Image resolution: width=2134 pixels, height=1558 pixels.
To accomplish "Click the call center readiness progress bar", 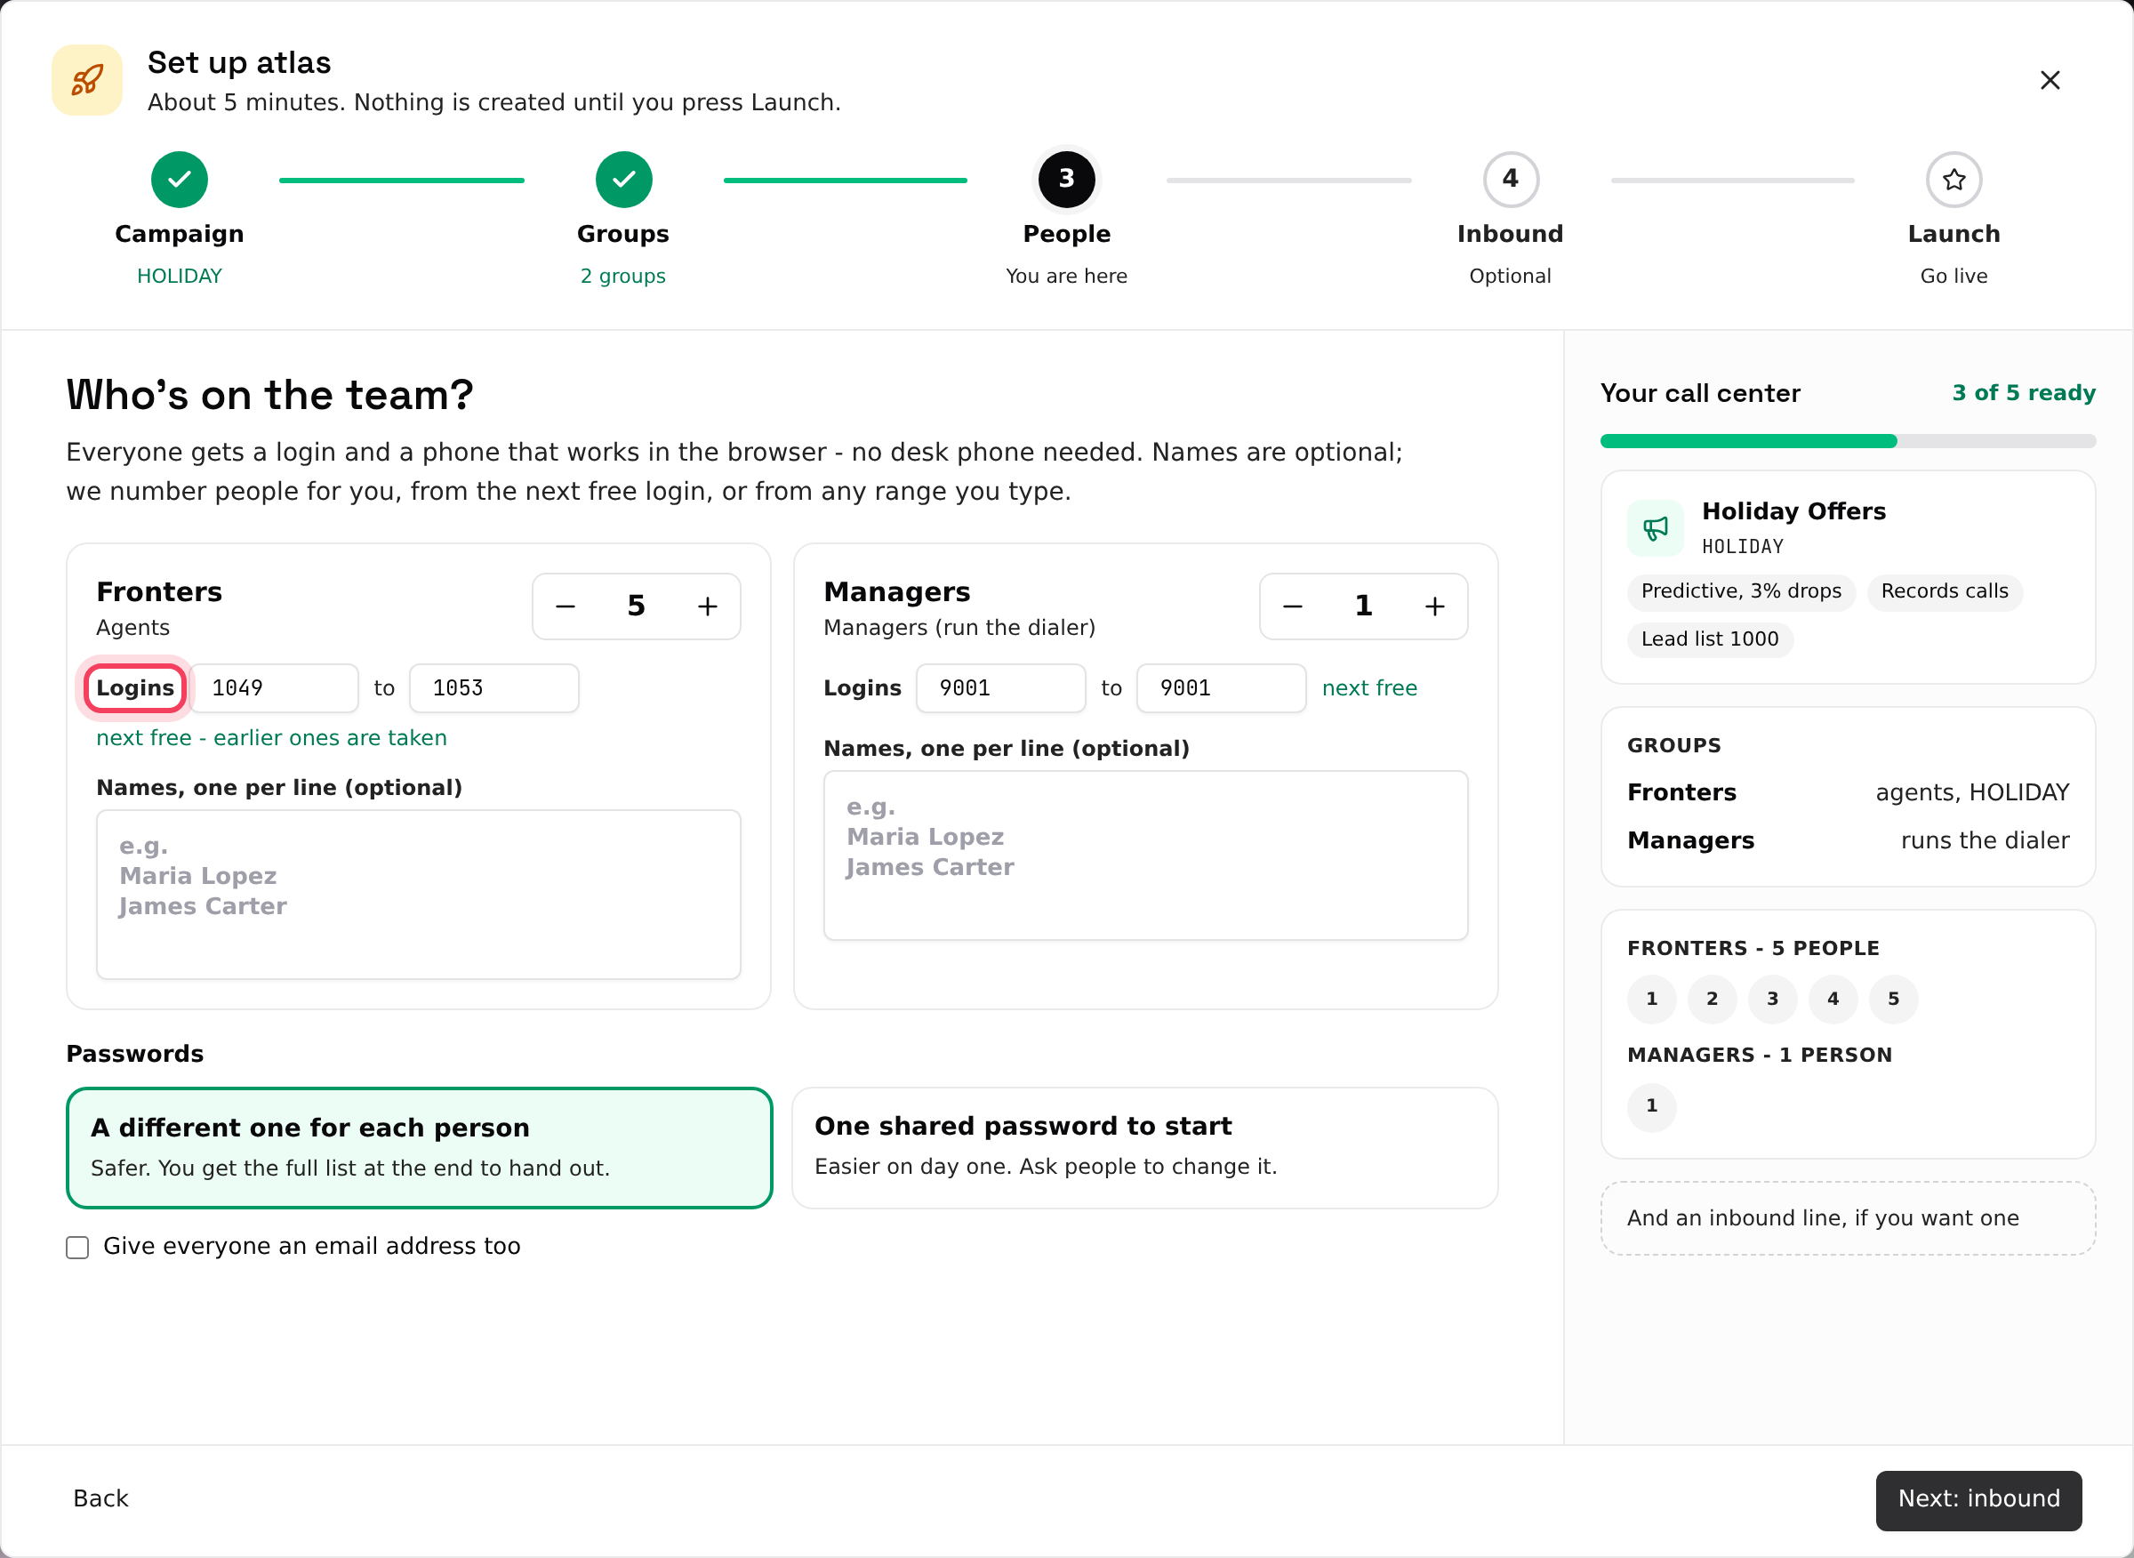I will 1848,441.
